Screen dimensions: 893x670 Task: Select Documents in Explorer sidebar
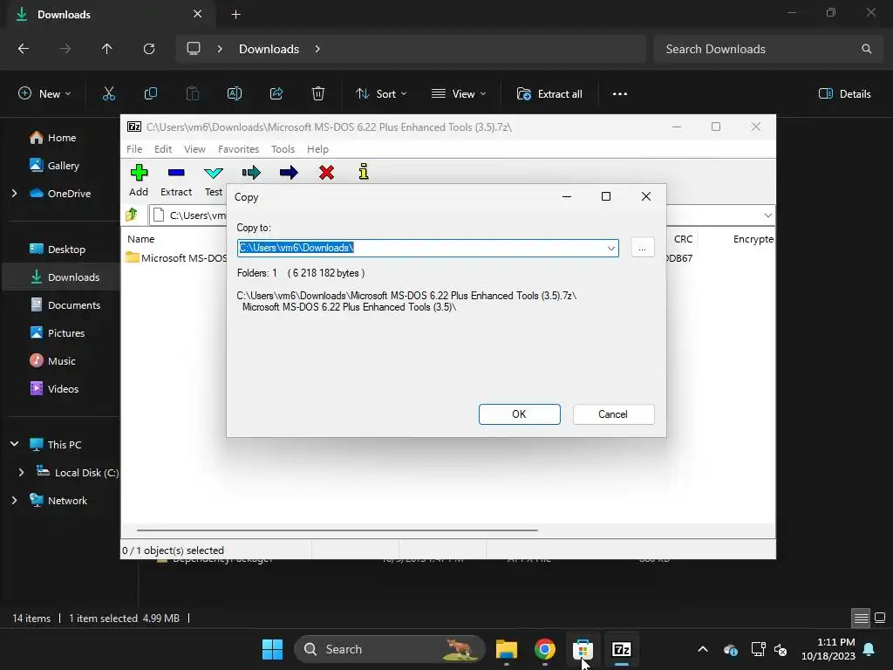73,305
